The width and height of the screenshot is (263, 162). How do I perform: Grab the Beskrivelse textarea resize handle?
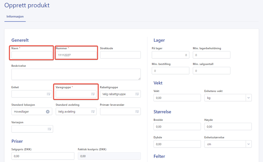139,79
